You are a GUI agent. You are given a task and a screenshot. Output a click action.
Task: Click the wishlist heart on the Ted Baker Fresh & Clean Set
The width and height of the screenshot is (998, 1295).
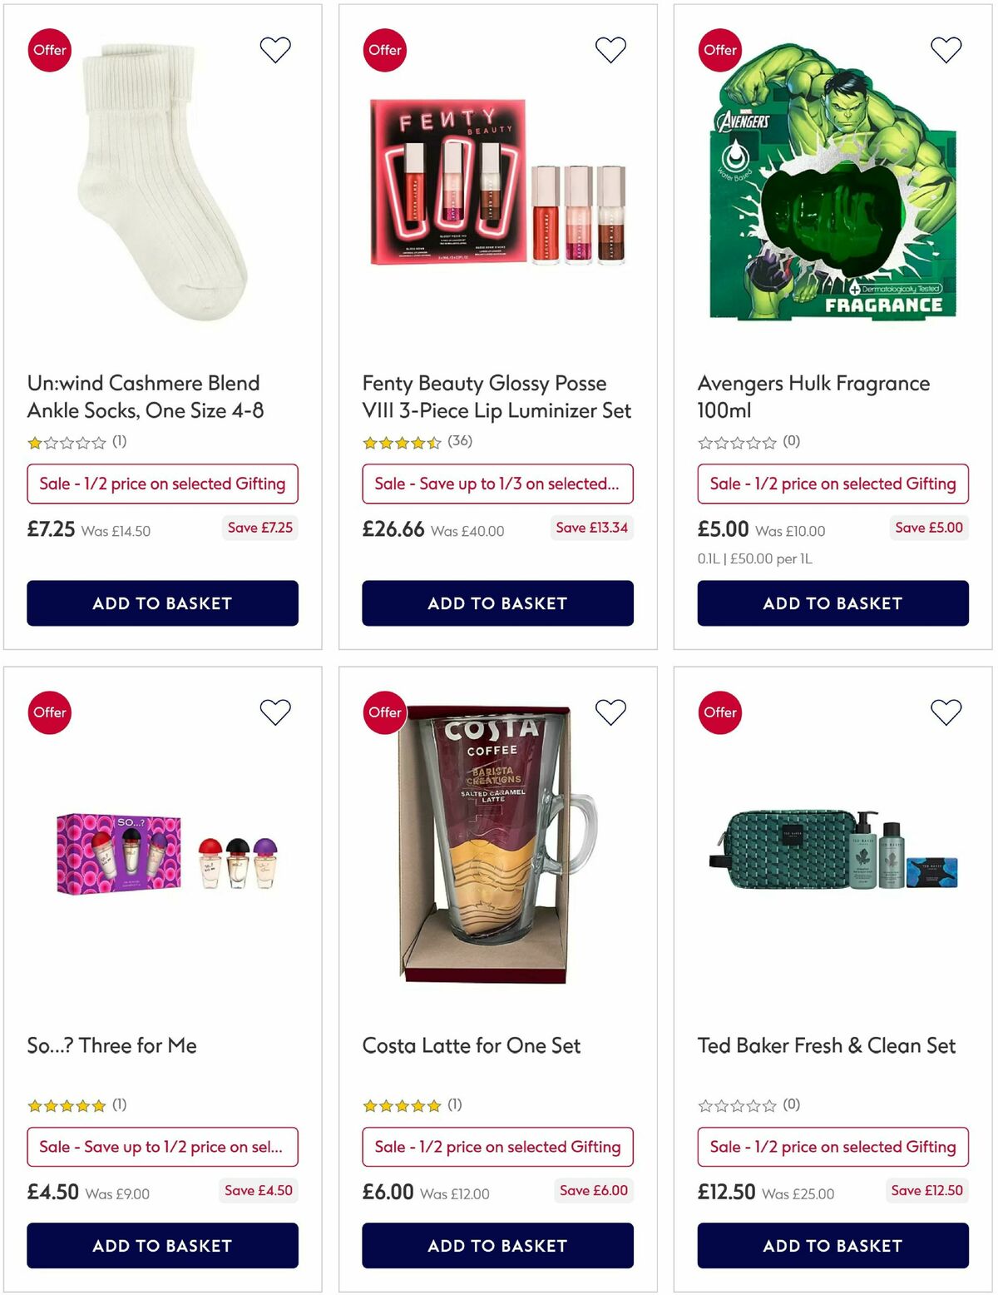click(945, 712)
